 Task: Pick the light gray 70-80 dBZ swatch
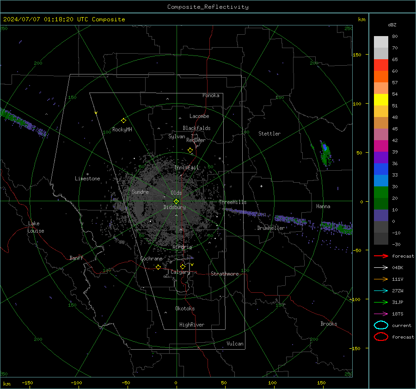[381, 42]
